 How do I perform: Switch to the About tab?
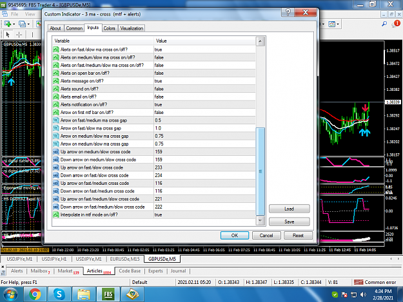[55, 28]
